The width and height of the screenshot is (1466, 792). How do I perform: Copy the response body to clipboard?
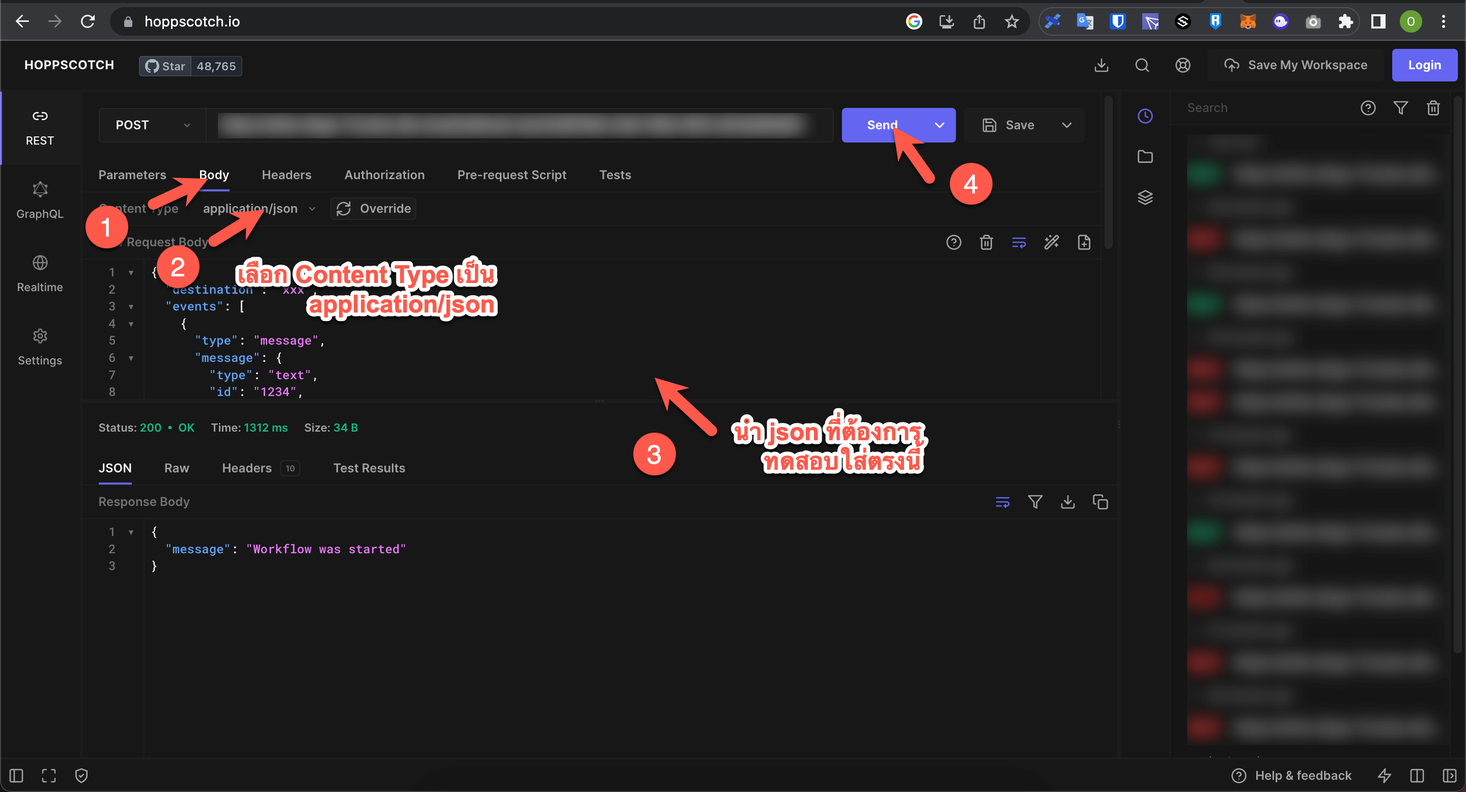pyautogui.click(x=1100, y=501)
